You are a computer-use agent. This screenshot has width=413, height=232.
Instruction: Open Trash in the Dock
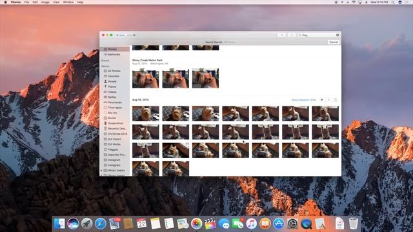point(353,224)
